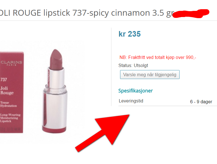
Task: Click the 'Varsle meg når tilgjengelig' button
Action: pyautogui.click(x=150, y=74)
